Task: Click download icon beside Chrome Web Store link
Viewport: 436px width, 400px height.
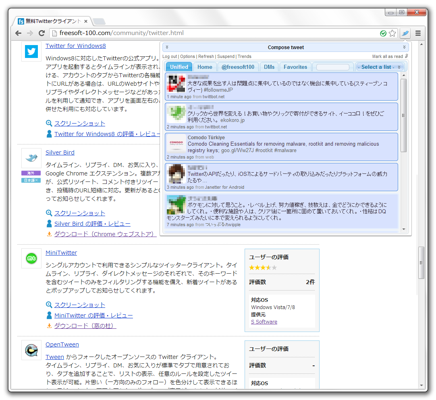Action: [49, 234]
